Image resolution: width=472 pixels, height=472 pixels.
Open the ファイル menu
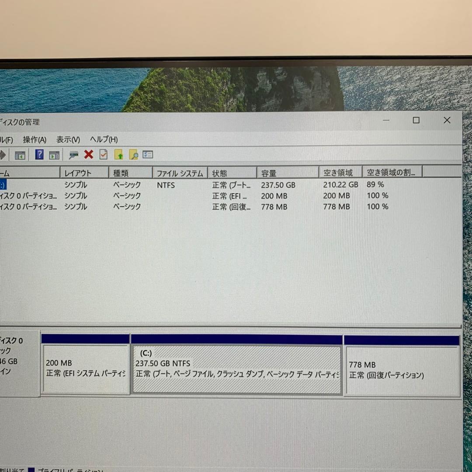tap(4, 139)
